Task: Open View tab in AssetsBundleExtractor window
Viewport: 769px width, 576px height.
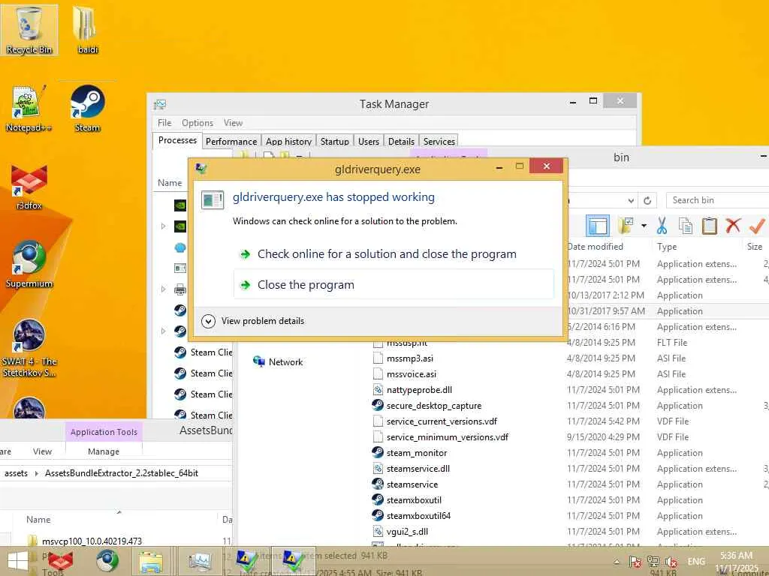Action: pyautogui.click(x=42, y=451)
